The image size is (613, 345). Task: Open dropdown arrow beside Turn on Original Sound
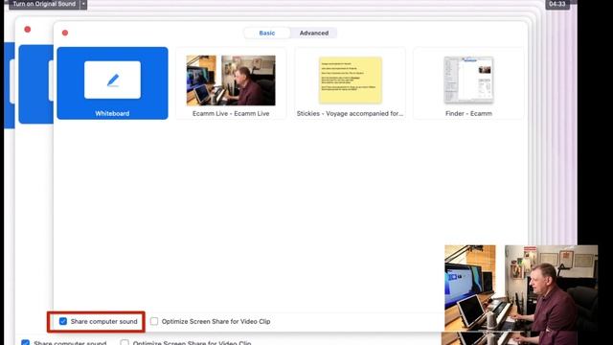83,4
